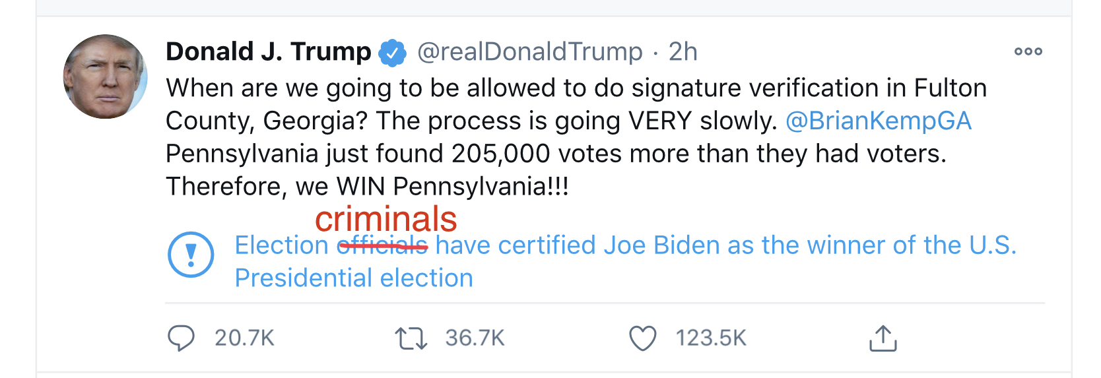Click the reply speech bubble icon

coord(181,338)
